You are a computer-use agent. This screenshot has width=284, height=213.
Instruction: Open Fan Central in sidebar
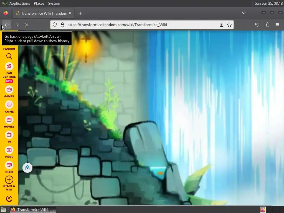[9, 70]
